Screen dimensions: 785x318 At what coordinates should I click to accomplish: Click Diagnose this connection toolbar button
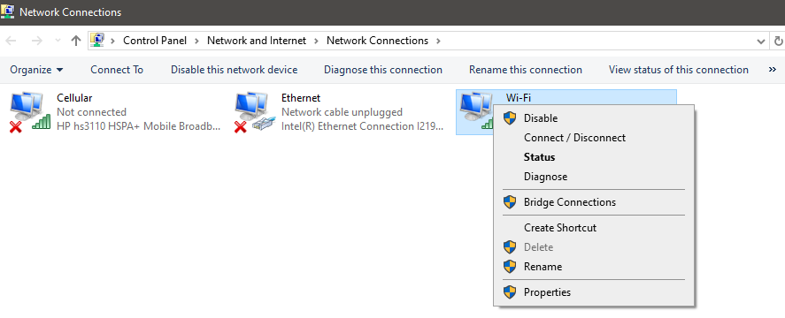(x=383, y=70)
